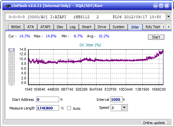
Task: Click the DC Jitter (%) chart title
Action: click(90, 45)
